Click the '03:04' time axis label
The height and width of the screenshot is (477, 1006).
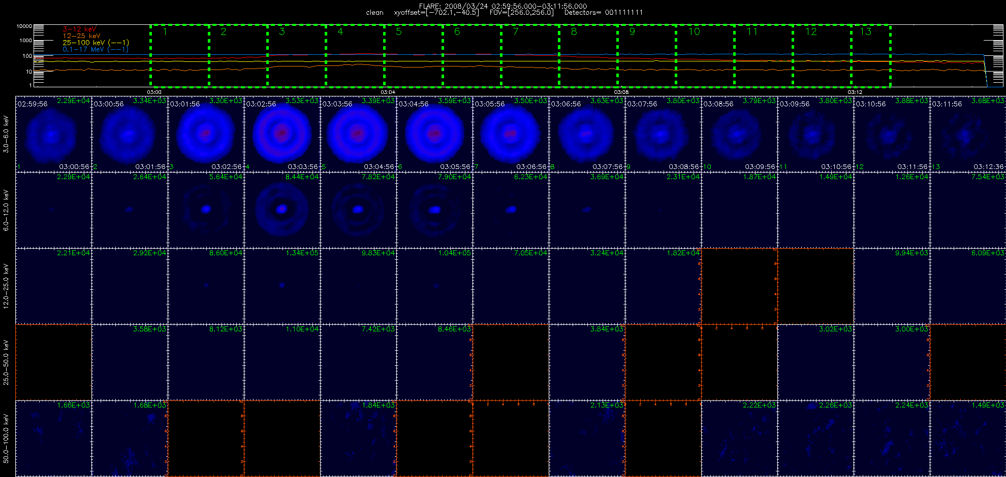pos(388,92)
